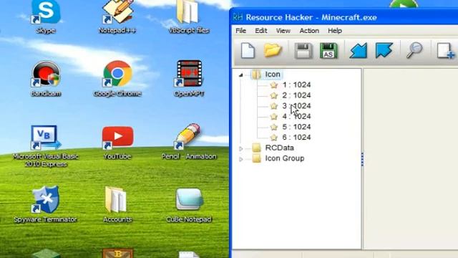Select the RCData folder
The height and width of the screenshot is (258, 458).
(279, 148)
